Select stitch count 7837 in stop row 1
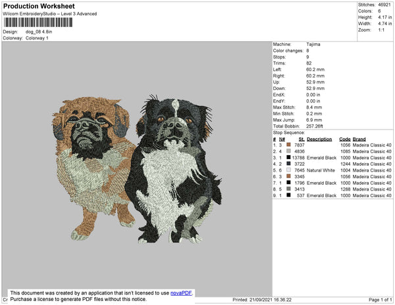 [300, 145]
